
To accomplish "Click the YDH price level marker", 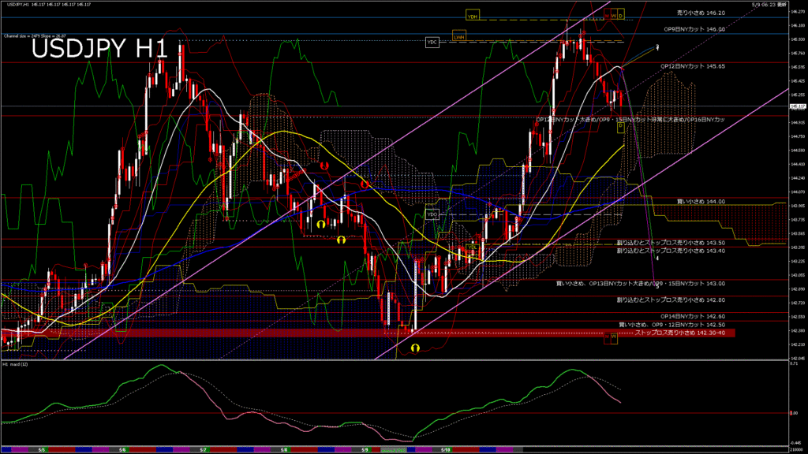I will click(x=473, y=16).
